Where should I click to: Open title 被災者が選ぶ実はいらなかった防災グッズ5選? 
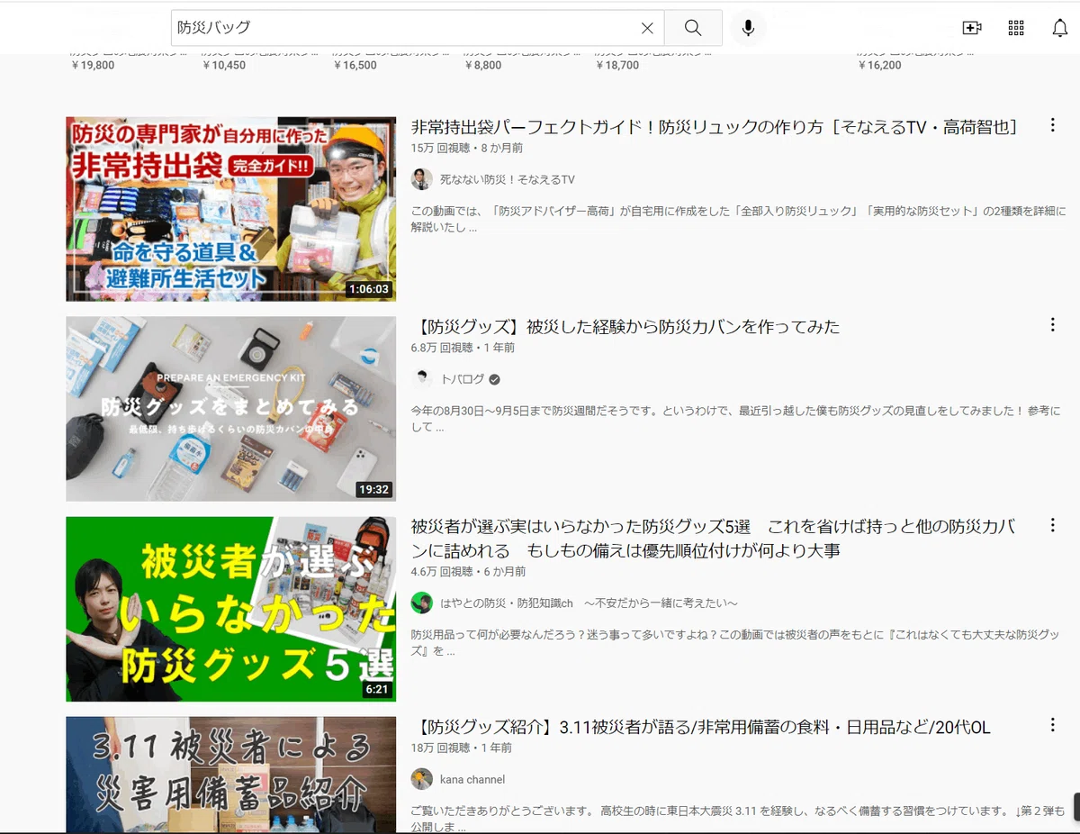coord(714,538)
